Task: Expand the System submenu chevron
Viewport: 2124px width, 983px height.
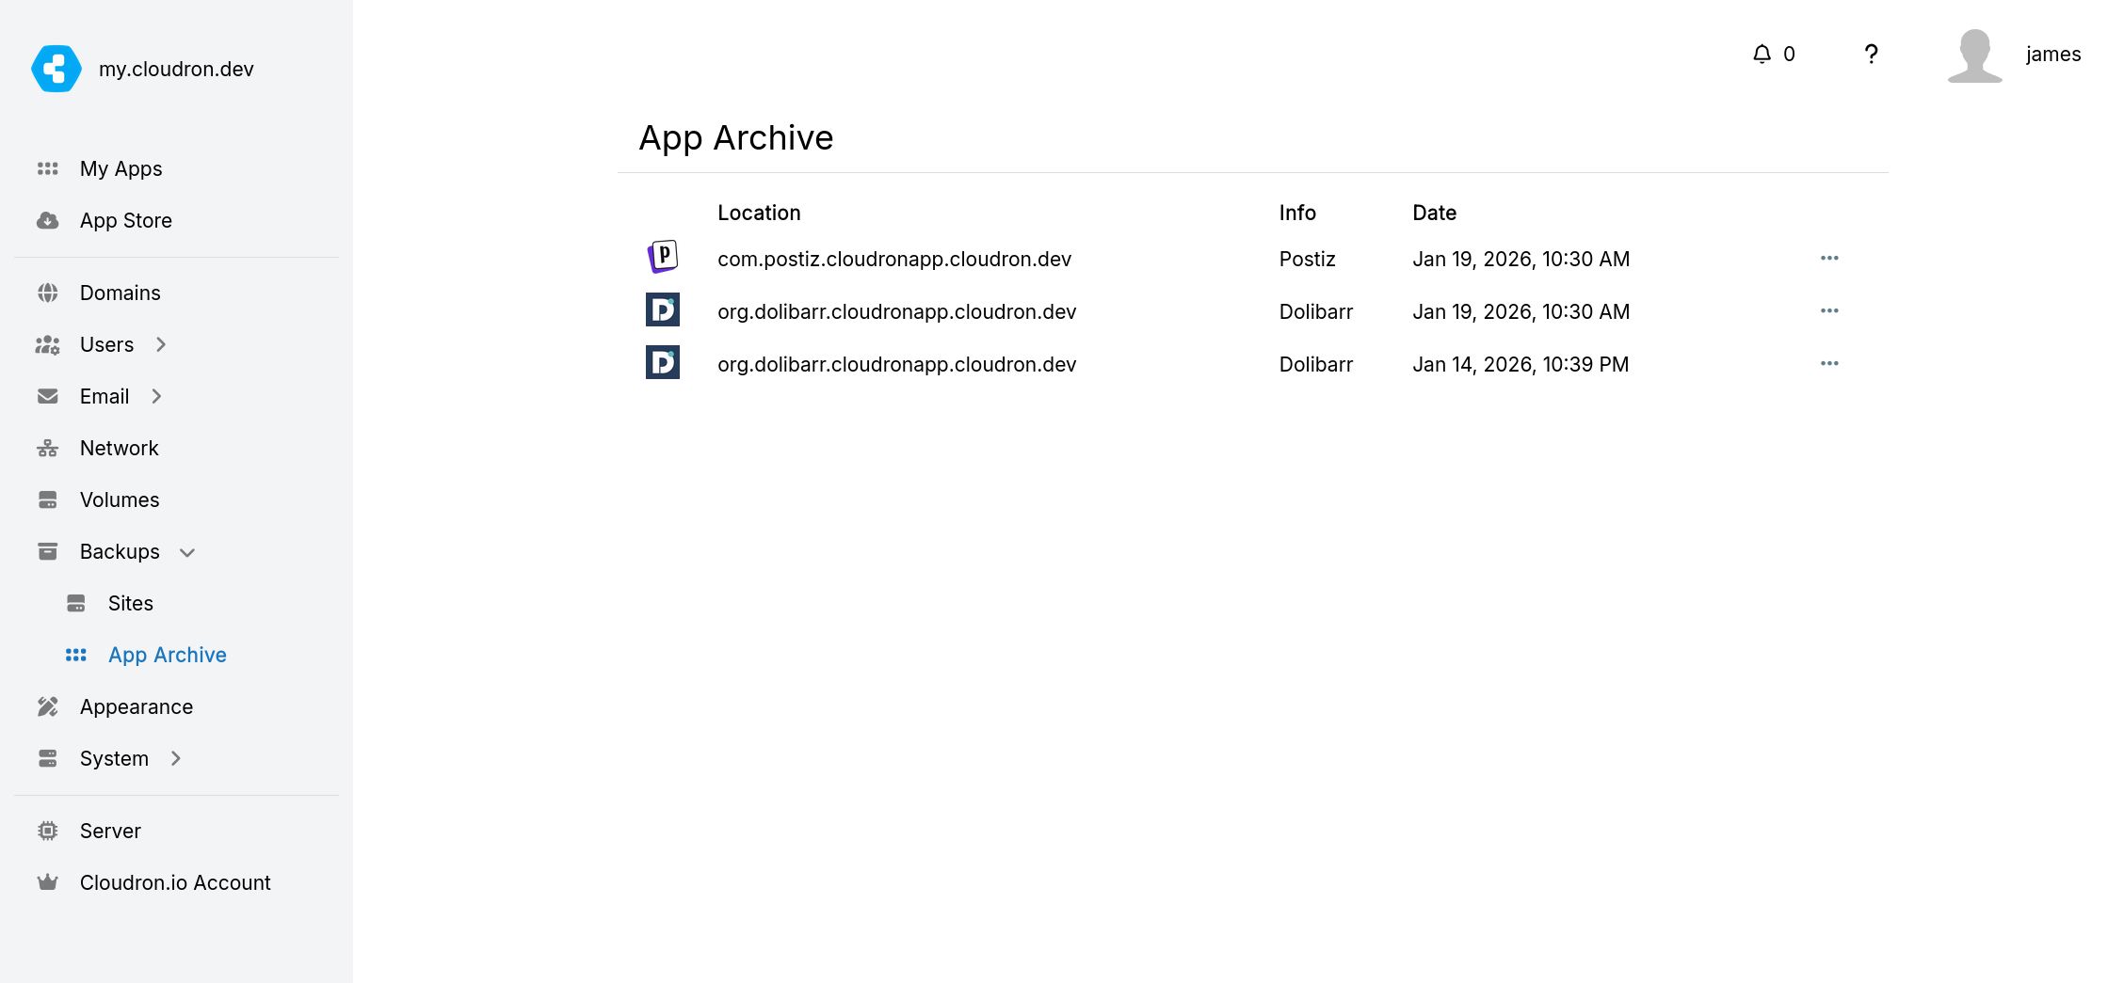Action: click(175, 758)
